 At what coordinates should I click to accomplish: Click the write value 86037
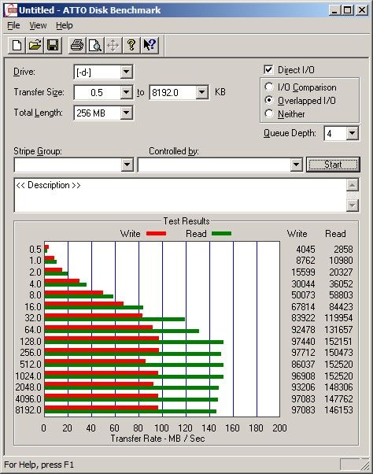pos(303,364)
